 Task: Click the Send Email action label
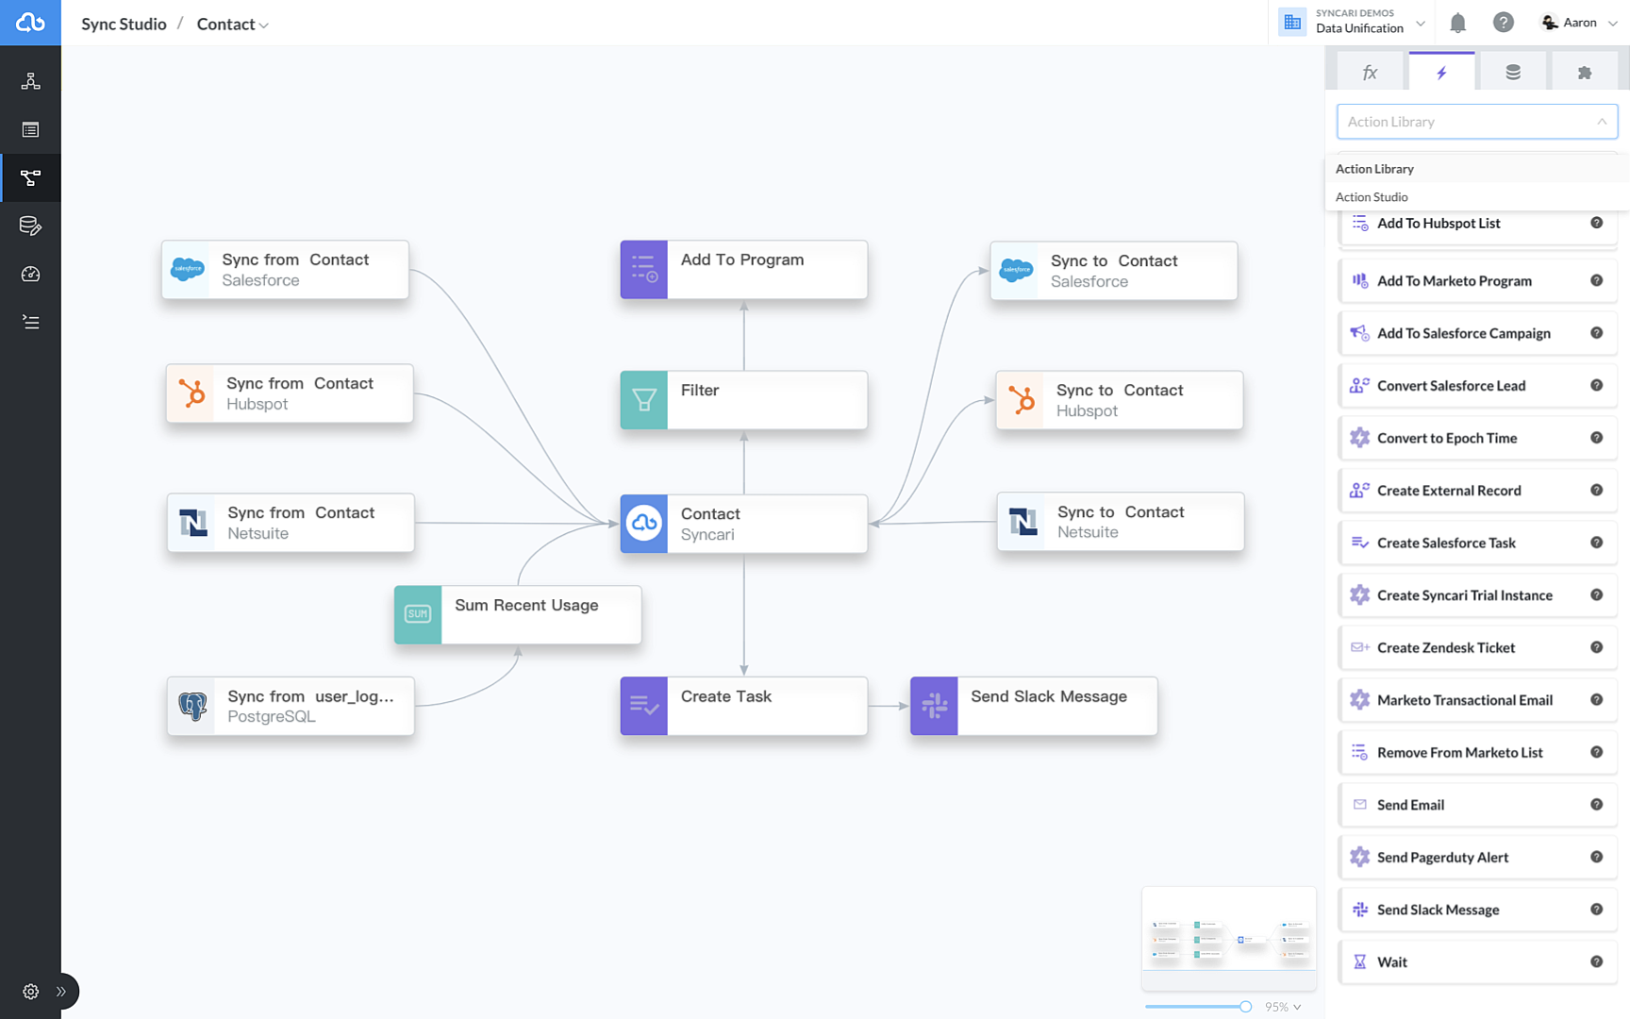pyautogui.click(x=1410, y=805)
